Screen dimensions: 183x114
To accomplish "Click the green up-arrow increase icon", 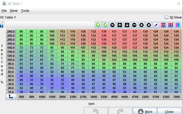I will pos(98,25).
